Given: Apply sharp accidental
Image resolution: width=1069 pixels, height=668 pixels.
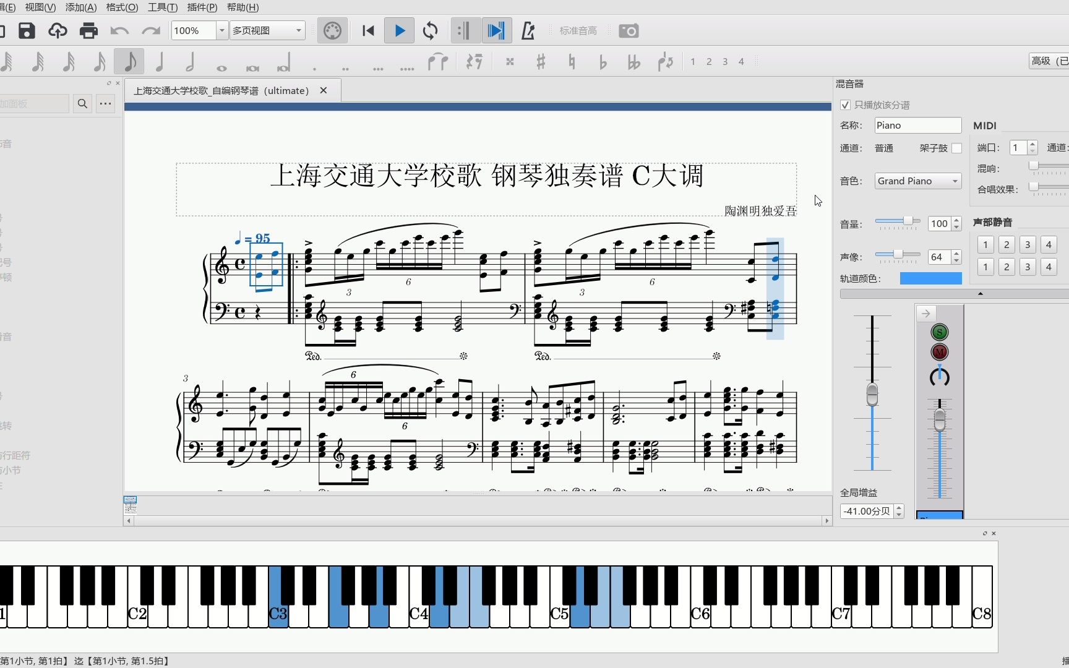Looking at the screenshot, I should click(541, 61).
